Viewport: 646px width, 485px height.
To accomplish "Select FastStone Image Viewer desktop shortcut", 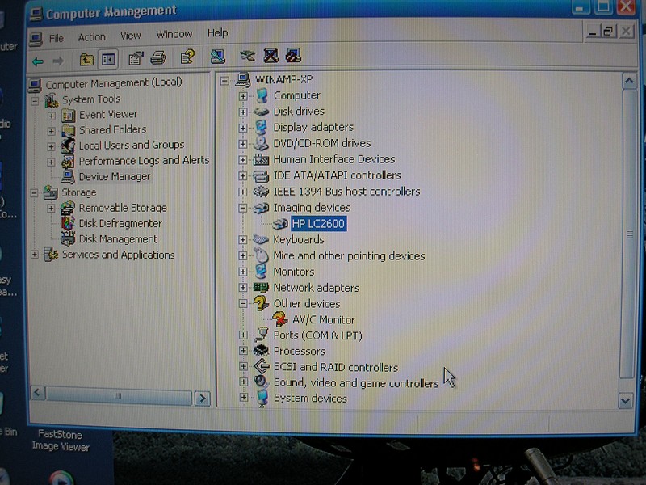I will [x=60, y=441].
